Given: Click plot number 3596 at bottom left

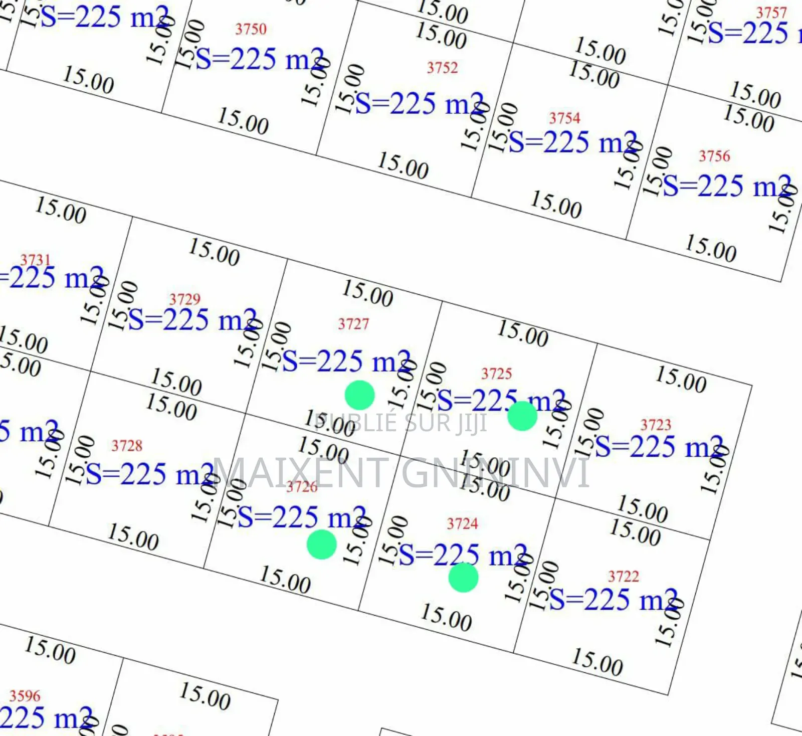Looking at the screenshot, I should point(25,696).
